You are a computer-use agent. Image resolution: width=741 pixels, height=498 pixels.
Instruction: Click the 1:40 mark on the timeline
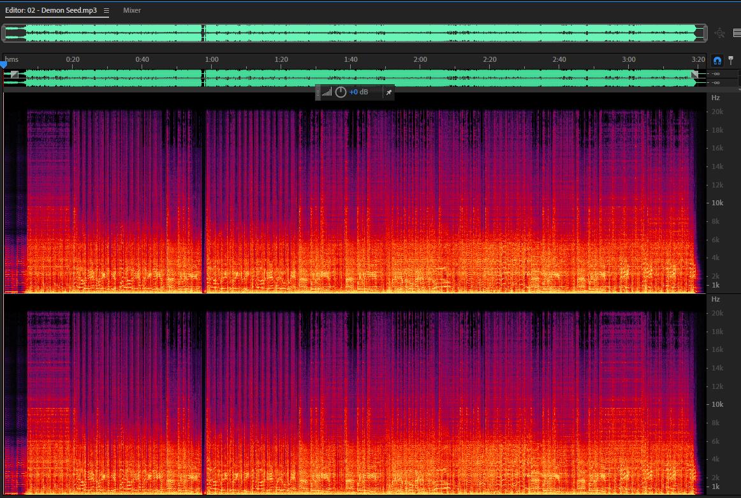point(351,59)
